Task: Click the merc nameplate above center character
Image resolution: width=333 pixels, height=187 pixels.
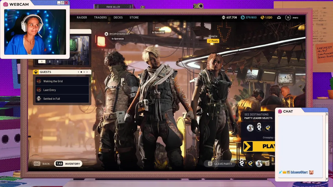Action: tap(158, 28)
